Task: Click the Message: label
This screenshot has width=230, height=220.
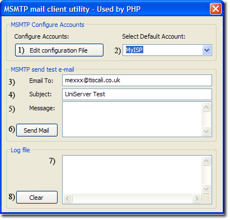Action: point(42,108)
